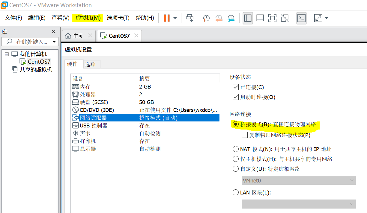Click the unity mode icon
This screenshot has height=213, width=367.
[x=285, y=18]
